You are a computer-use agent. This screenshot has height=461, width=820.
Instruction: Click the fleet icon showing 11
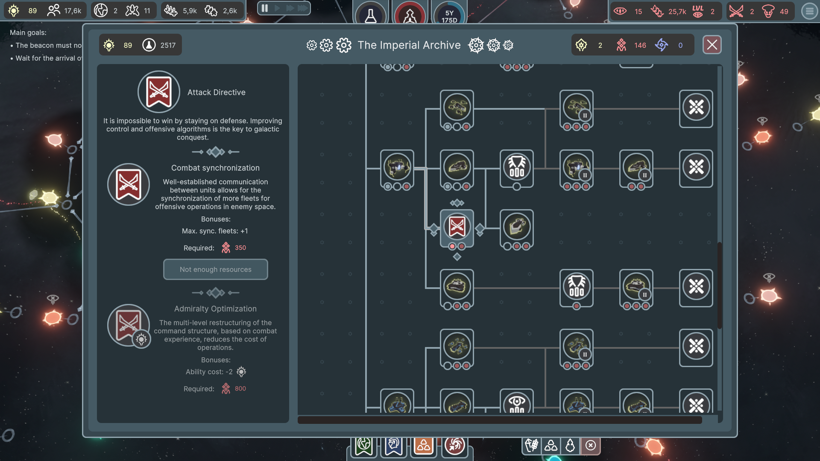pos(132,11)
